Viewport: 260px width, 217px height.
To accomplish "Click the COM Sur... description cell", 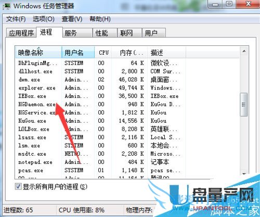I will 165,71.
